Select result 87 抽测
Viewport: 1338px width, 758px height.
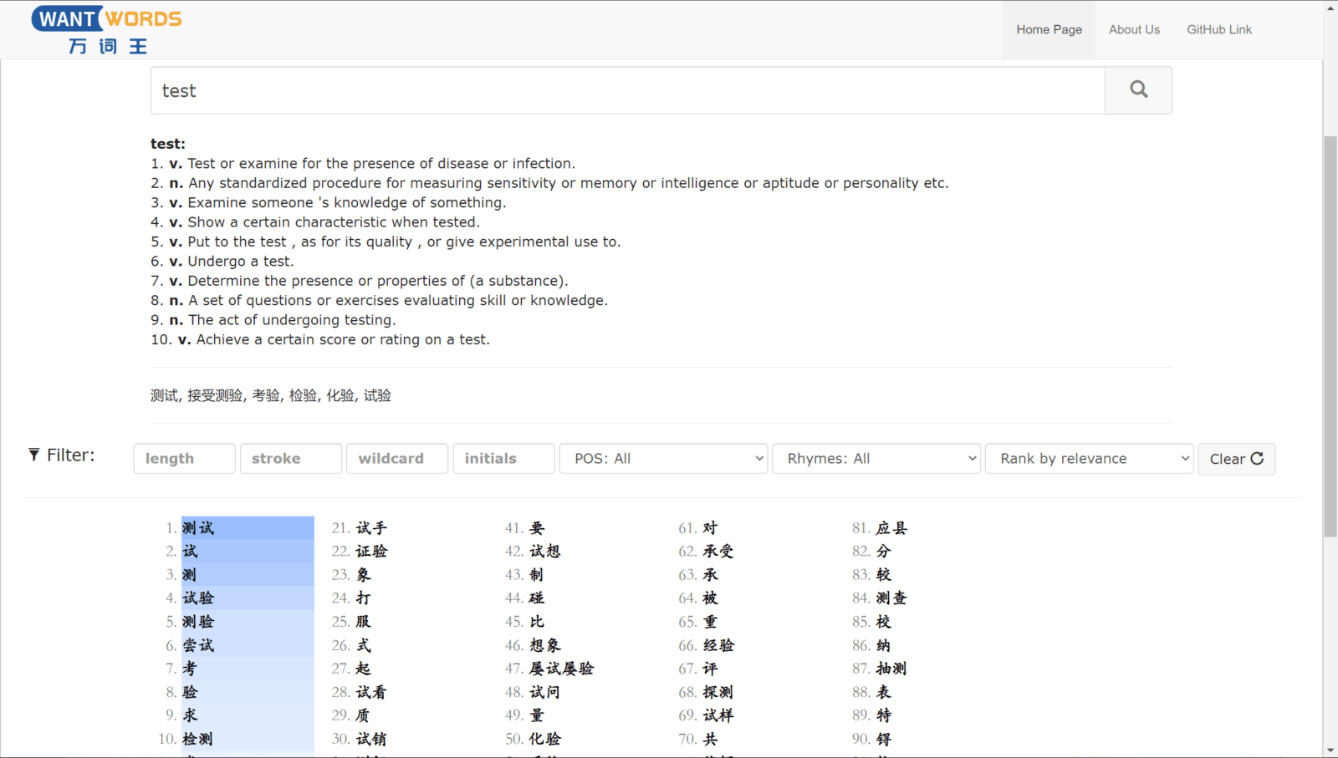point(891,669)
